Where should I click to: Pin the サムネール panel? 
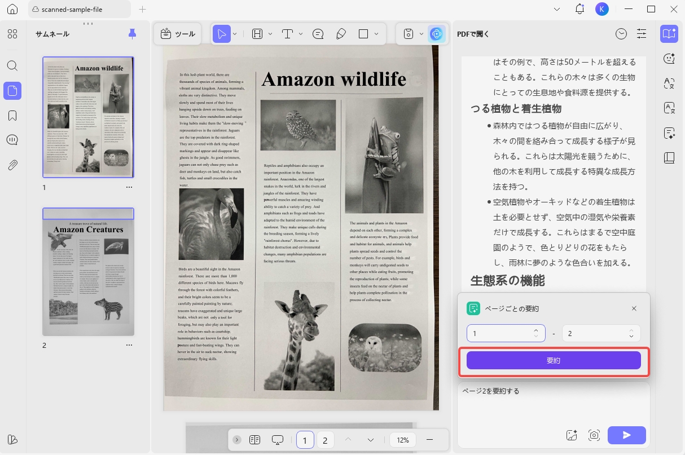pos(132,34)
